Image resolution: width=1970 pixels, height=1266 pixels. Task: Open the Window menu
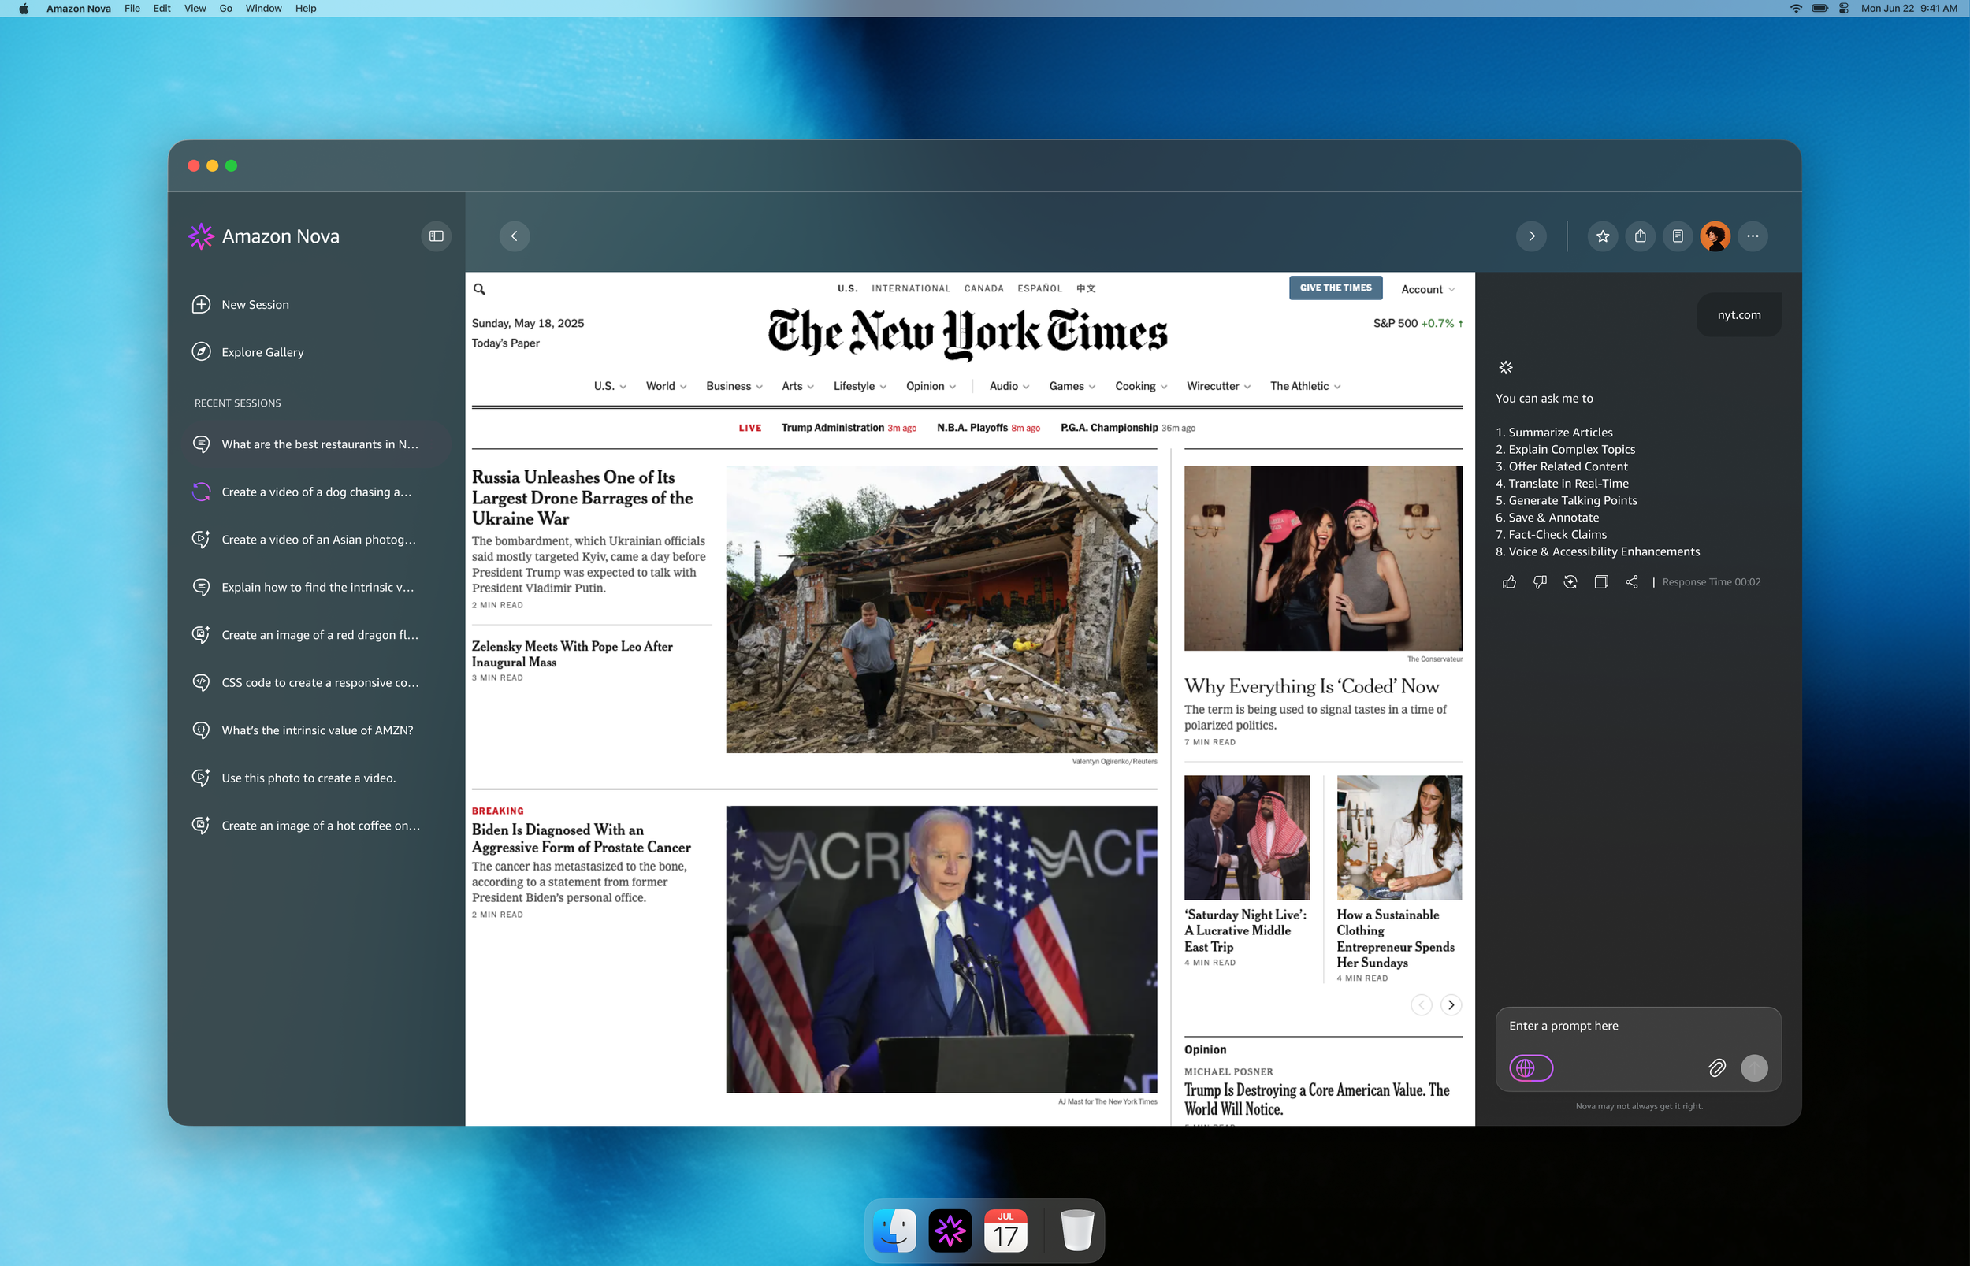tap(263, 8)
